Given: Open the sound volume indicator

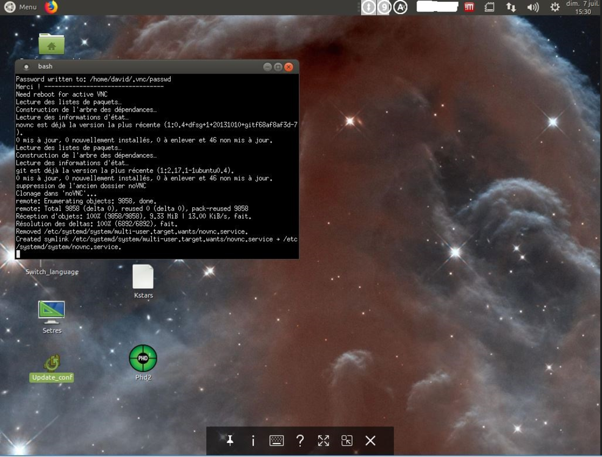Looking at the screenshot, I should pos(533,7).
